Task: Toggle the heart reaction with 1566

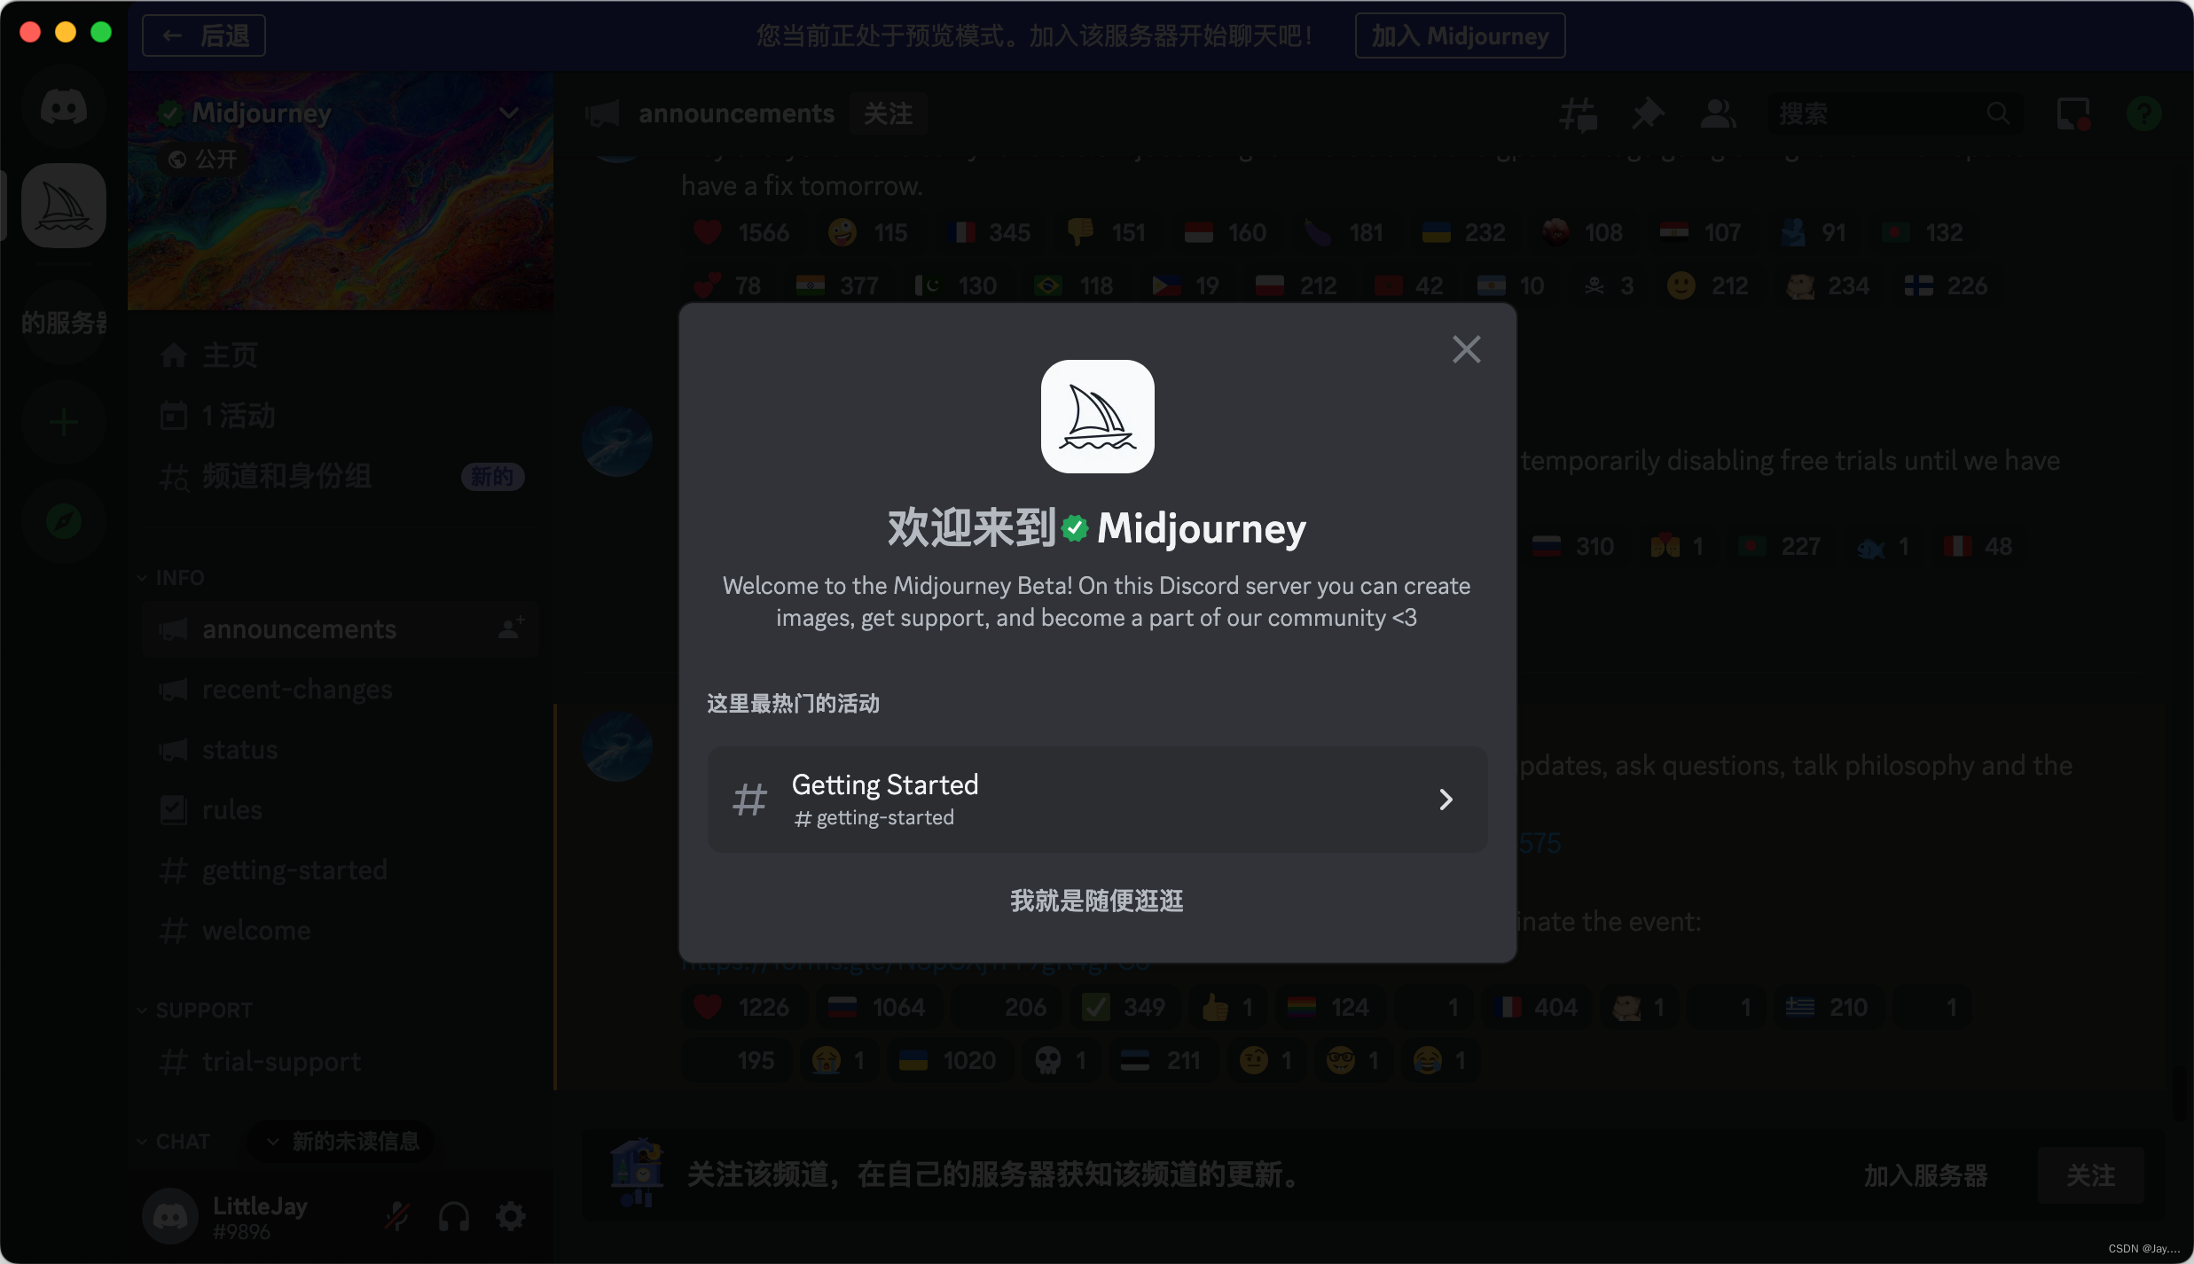Action: point(741,232)
